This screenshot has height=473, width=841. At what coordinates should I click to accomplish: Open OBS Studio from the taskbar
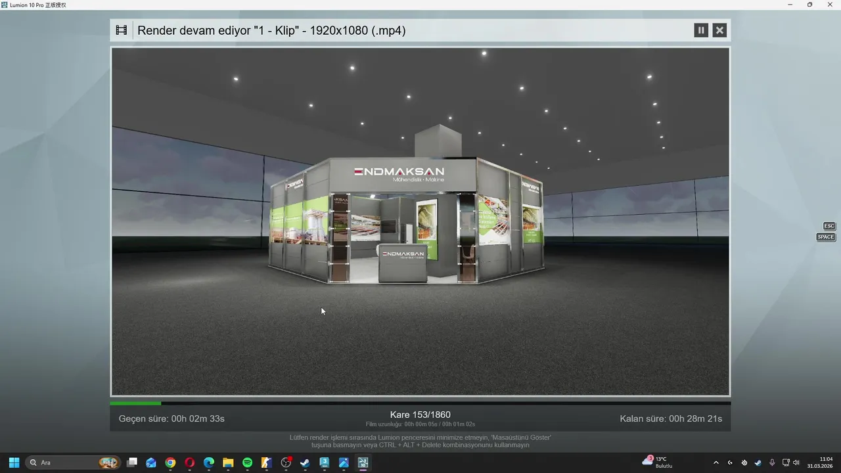click(286, 462)
